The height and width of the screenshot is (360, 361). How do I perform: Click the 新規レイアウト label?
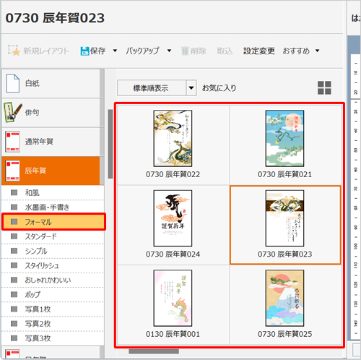[46, 51]
